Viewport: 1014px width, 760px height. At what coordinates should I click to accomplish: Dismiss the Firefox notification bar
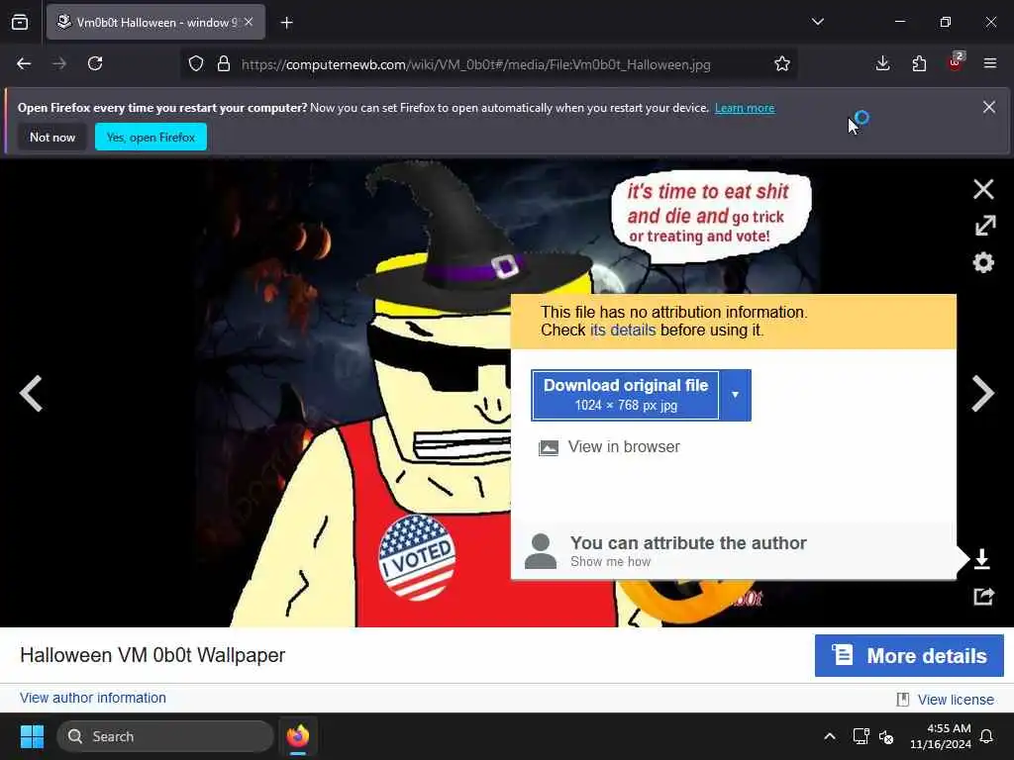click(989, 107)
